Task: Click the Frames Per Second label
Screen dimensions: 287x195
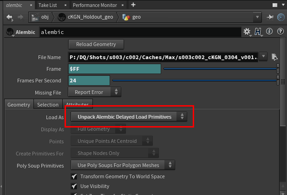Action: pos(39,81)
